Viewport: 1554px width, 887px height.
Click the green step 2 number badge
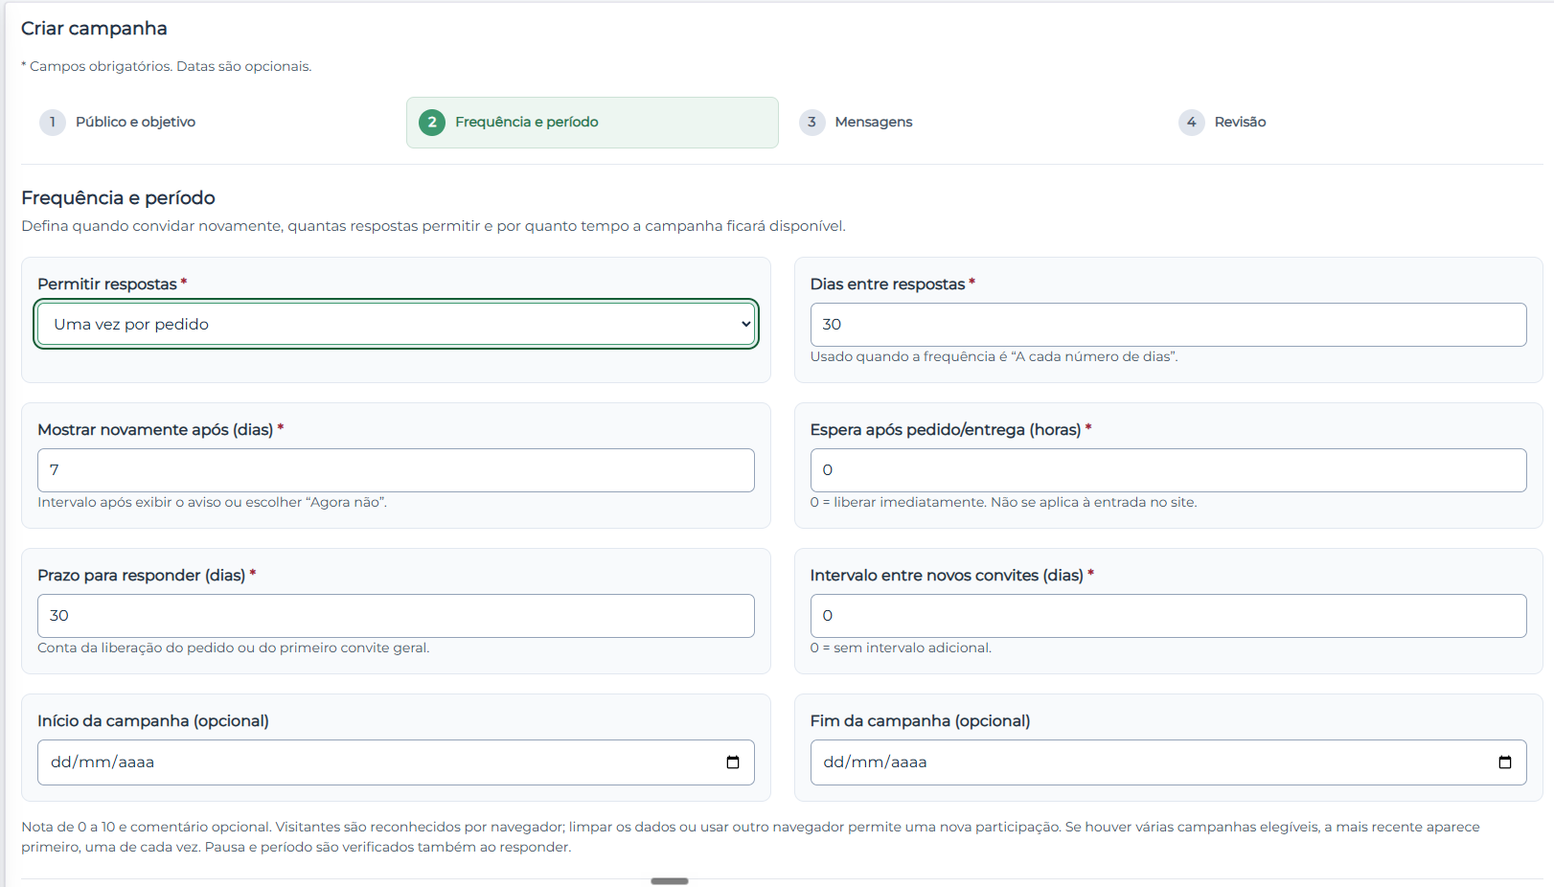(432, 123)
